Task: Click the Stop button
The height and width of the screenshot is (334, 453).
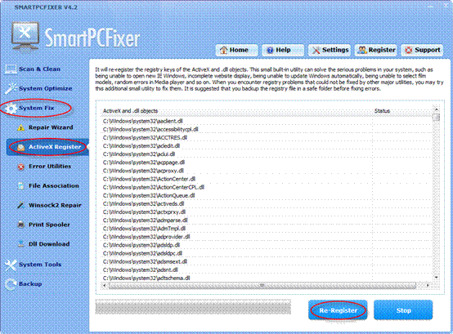Action: pyautogui.click(x=403, y=310)
